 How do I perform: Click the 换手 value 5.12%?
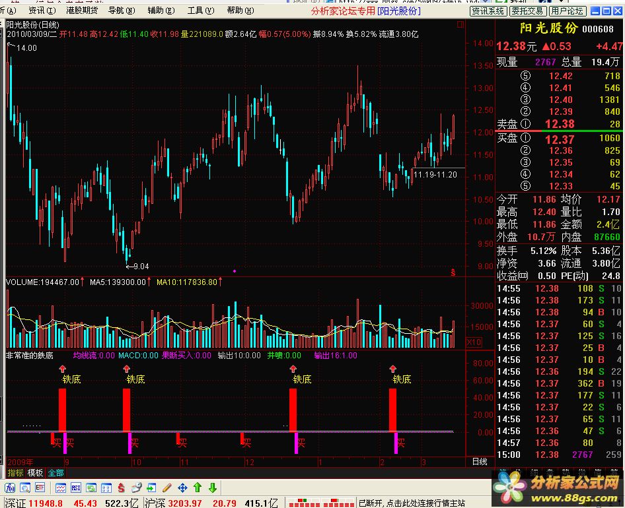pos(543,251)
